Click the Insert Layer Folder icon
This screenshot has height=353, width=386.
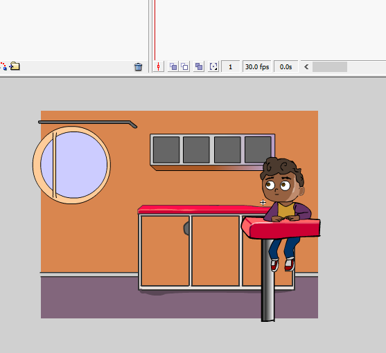(15, 66)
